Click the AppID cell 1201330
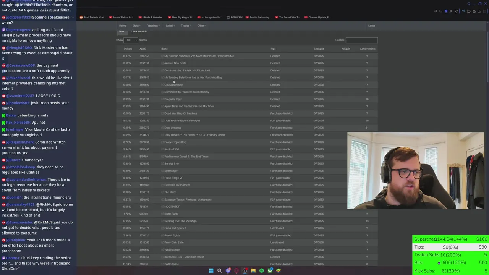Viewport: 489px width, 275px height. pyautogui.click(x=144, y=121)
